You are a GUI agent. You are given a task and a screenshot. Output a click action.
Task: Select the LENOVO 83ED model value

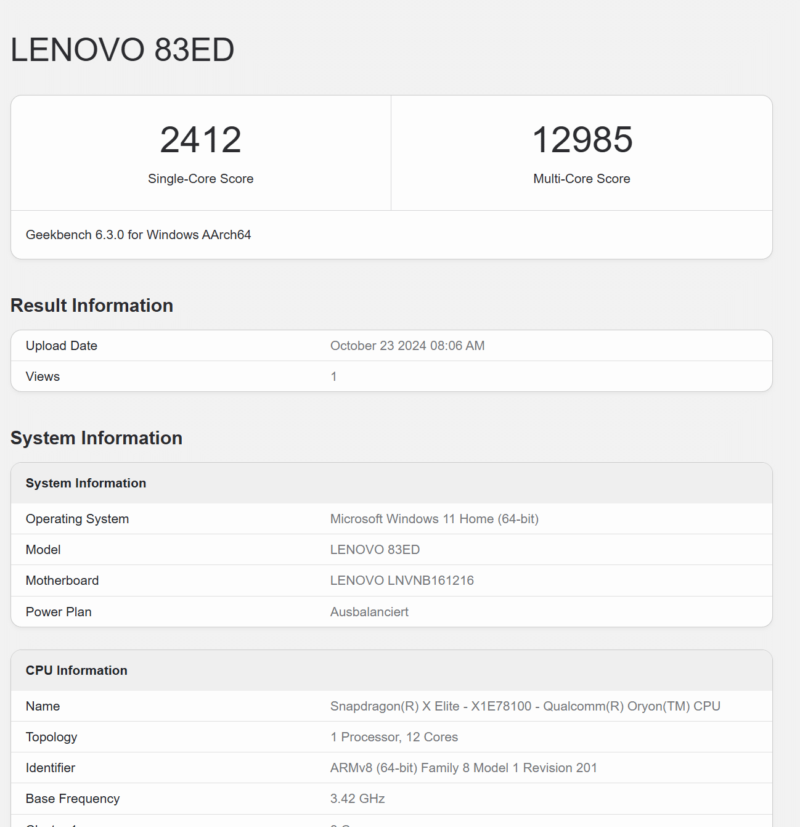click(375, 550)
